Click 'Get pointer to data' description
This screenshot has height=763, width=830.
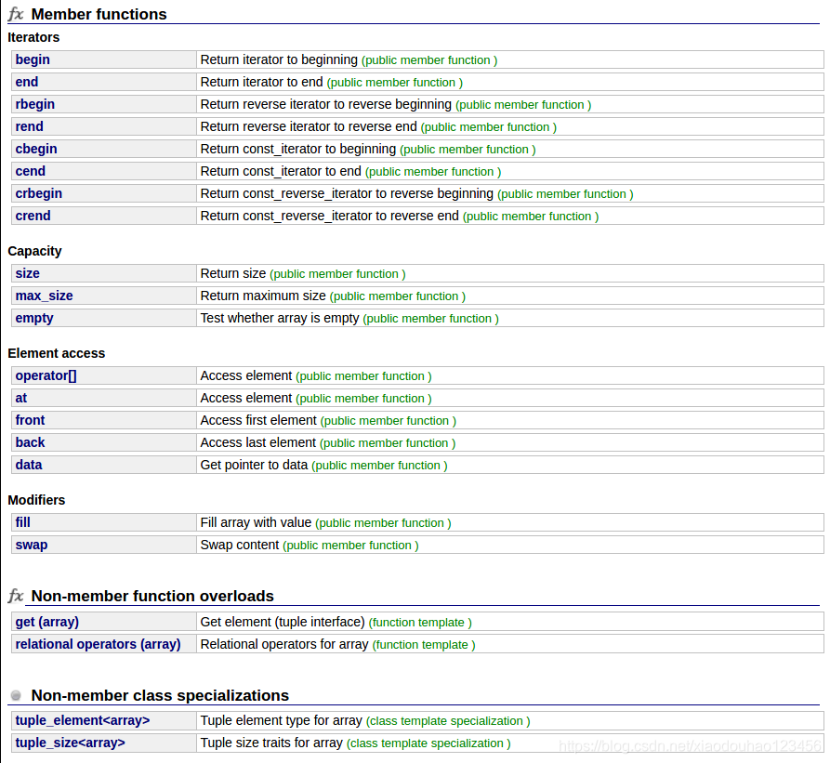[x=254, y=464]
